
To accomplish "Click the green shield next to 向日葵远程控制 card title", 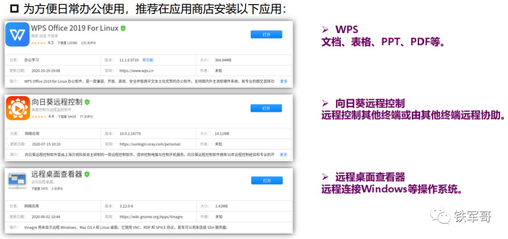I will point(87,102).
